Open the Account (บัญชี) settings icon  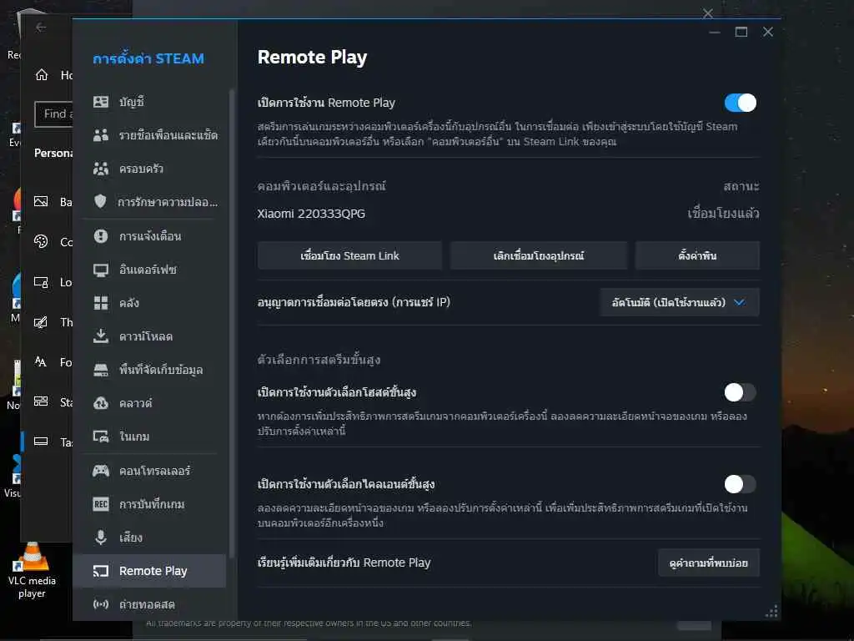(x=101, y=102)
